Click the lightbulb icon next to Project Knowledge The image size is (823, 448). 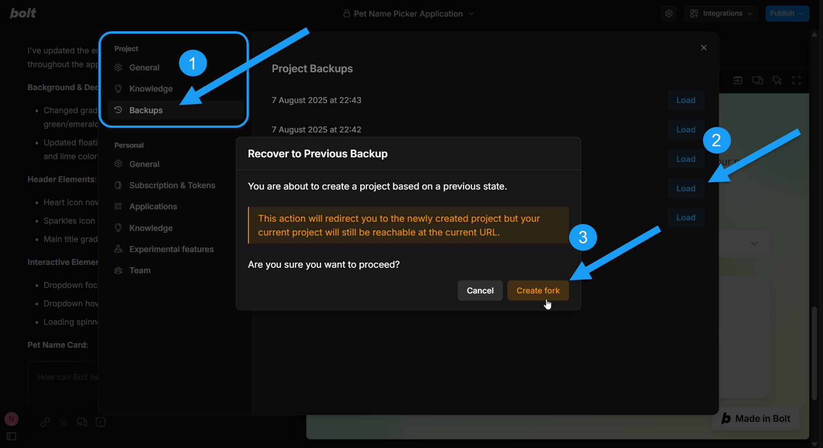tap(118, 88)
